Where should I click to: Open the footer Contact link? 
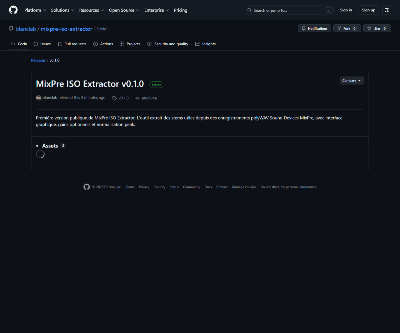222,187
